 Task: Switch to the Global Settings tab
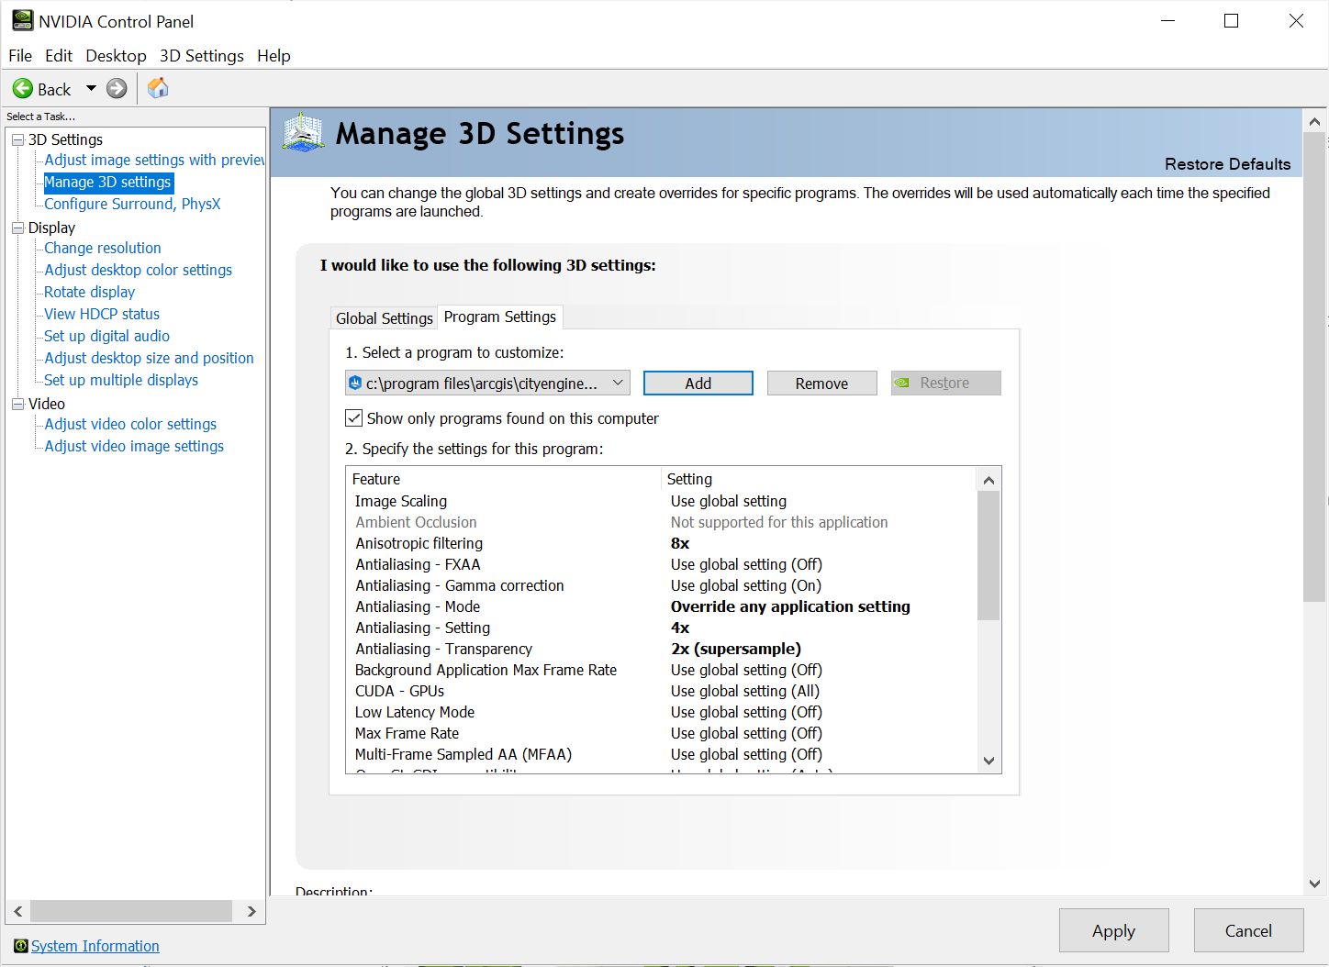tap(384, 318)
